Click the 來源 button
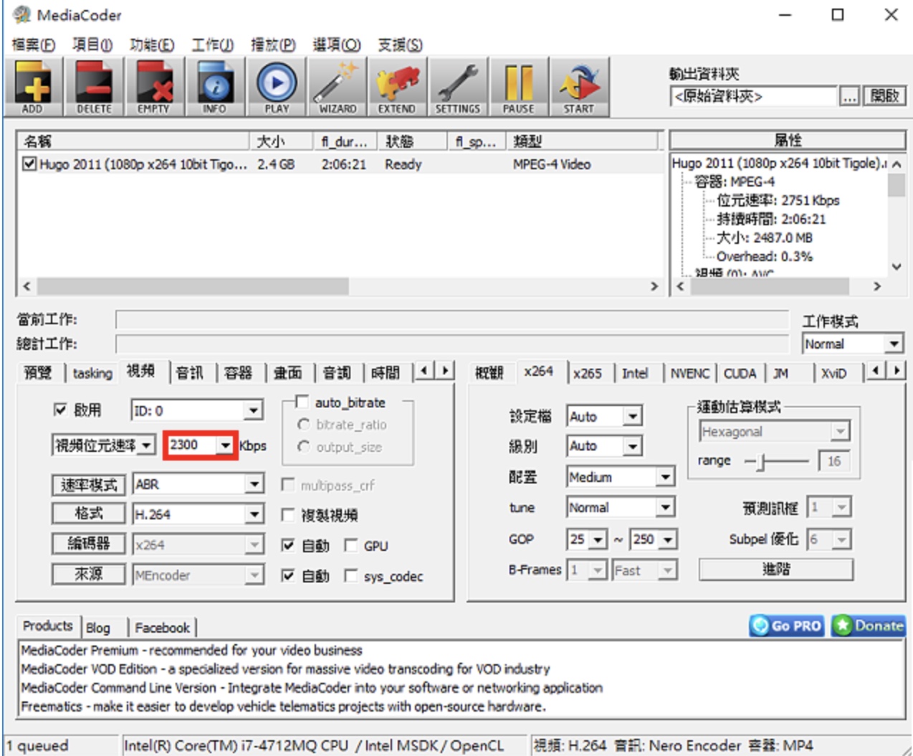The height and width of the screenshot is (756, 913). [89, 575]
